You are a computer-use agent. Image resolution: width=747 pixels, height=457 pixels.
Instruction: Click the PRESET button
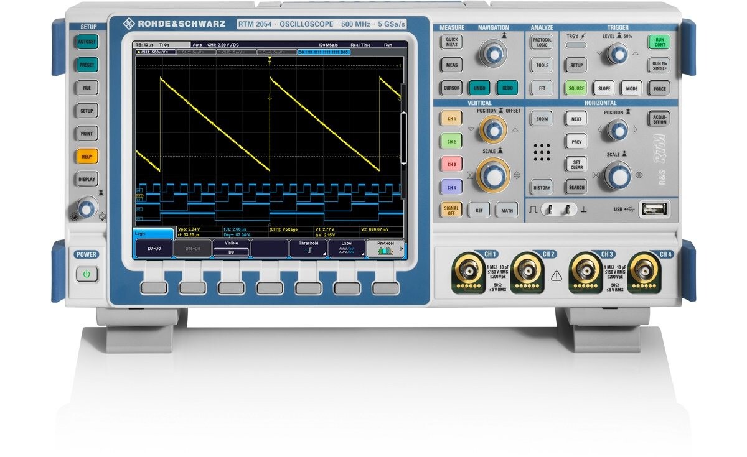[x=88, y=65]
